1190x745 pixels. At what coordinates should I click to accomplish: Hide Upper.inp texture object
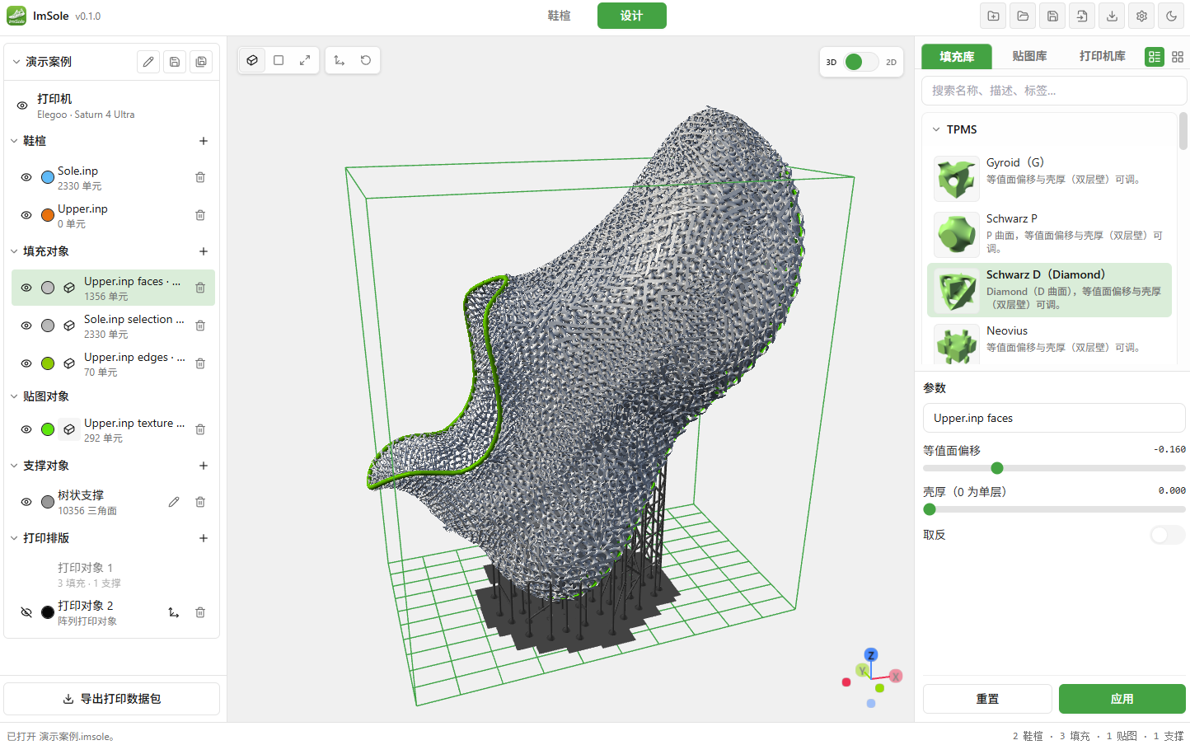click(26, 429)
